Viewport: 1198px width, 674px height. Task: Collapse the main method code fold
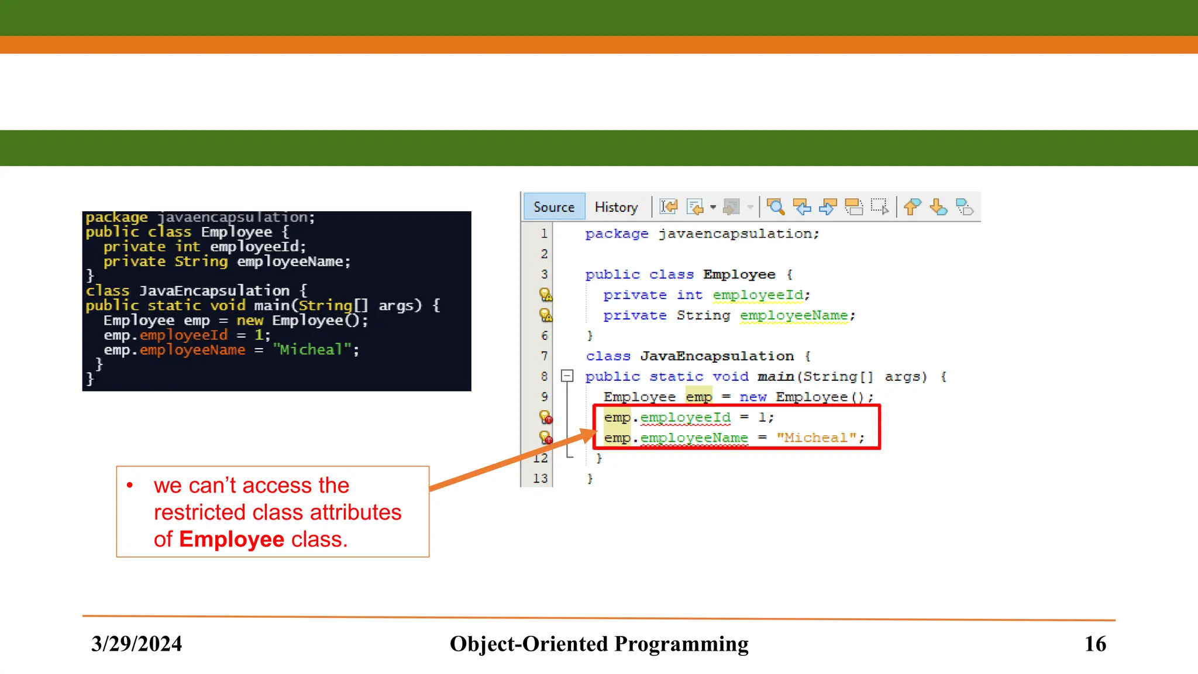tap(567, 376)
